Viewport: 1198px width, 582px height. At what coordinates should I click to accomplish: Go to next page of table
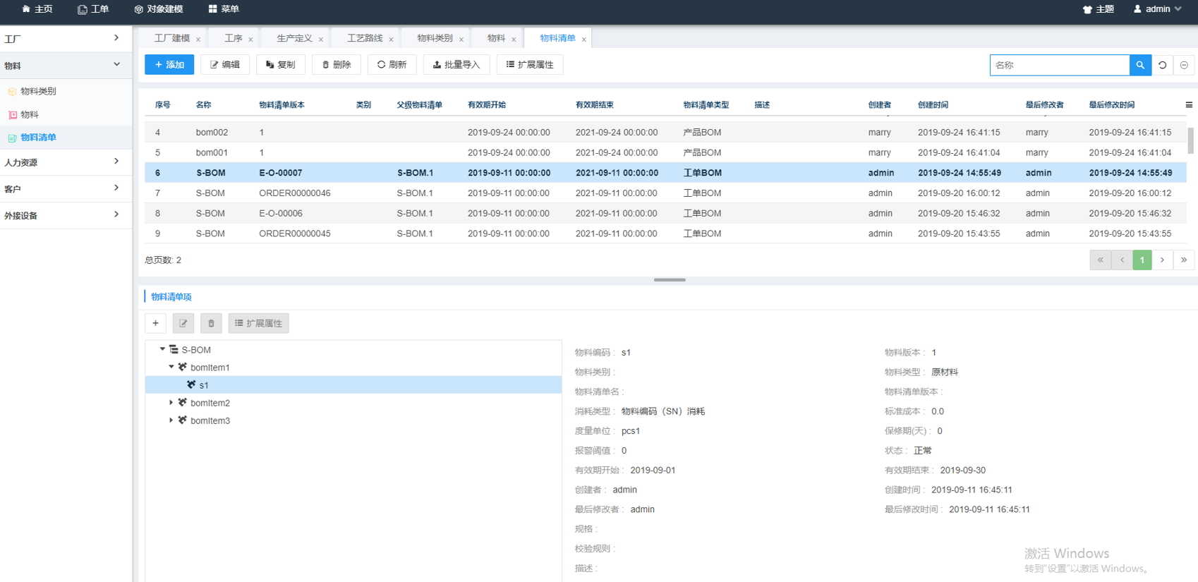coord(1163,260)
